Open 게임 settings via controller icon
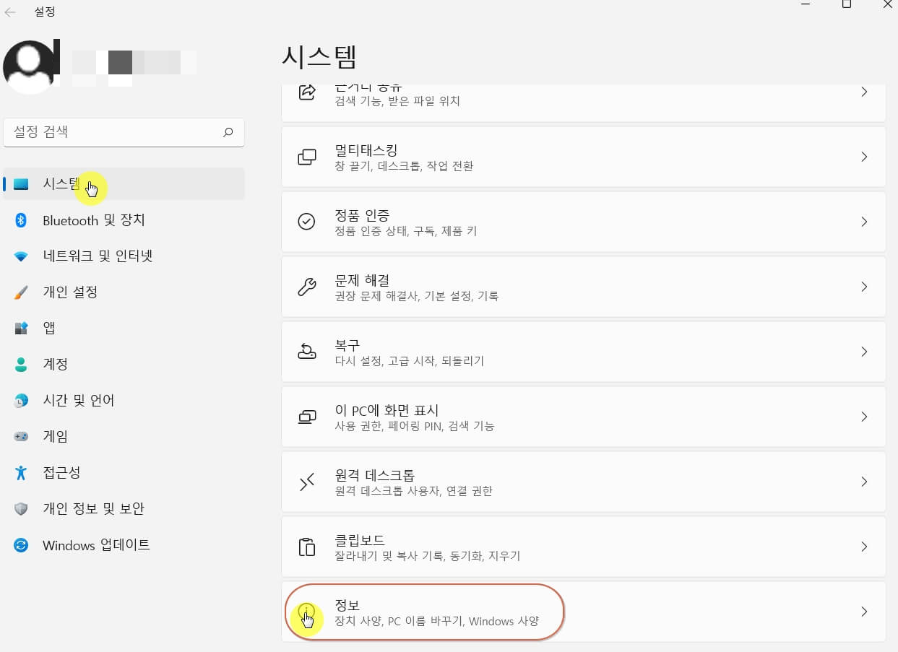 coord(20,436)
